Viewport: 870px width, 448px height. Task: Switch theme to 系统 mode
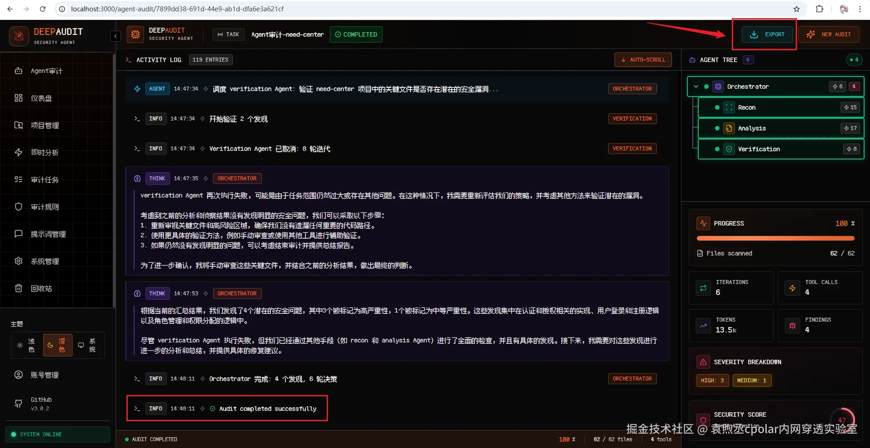(x=87, y=345)
